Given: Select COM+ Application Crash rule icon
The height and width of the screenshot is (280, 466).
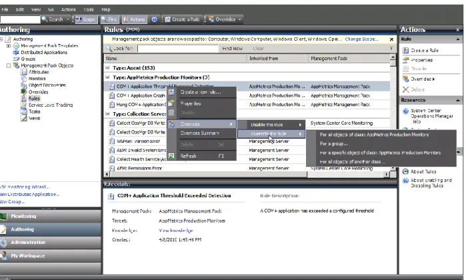Looking at the screenshot, I should click(112, 96).
